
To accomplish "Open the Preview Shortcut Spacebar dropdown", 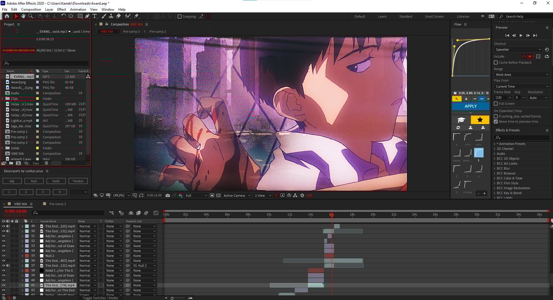I will (518, 49).
